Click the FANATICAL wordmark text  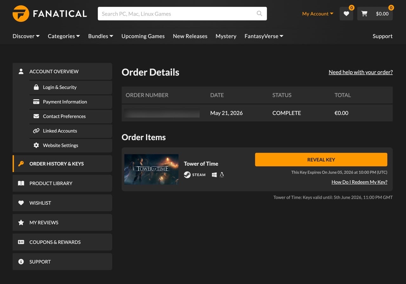click(60, 14)
